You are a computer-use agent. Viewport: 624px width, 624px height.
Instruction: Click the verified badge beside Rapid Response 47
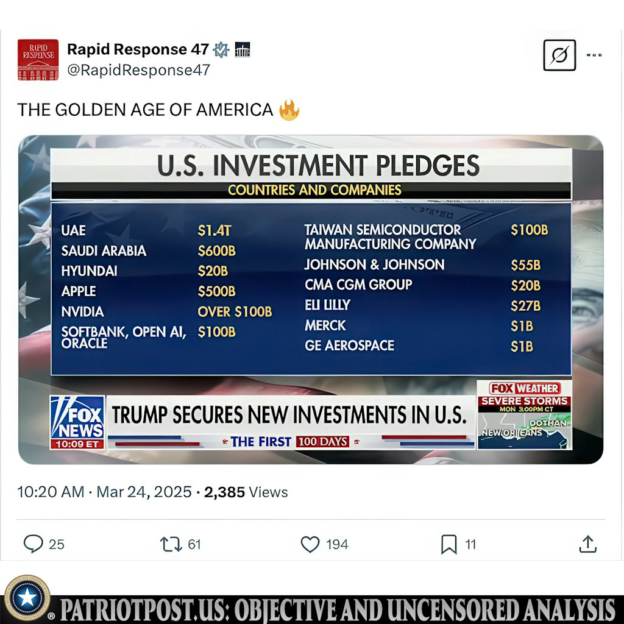click(x=221, y=50)
